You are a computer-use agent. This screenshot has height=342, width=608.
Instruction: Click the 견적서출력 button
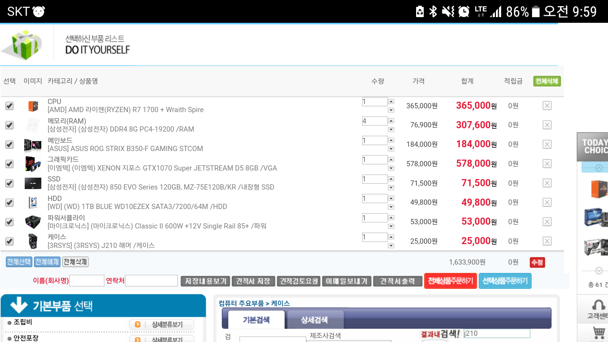[398, 281]
